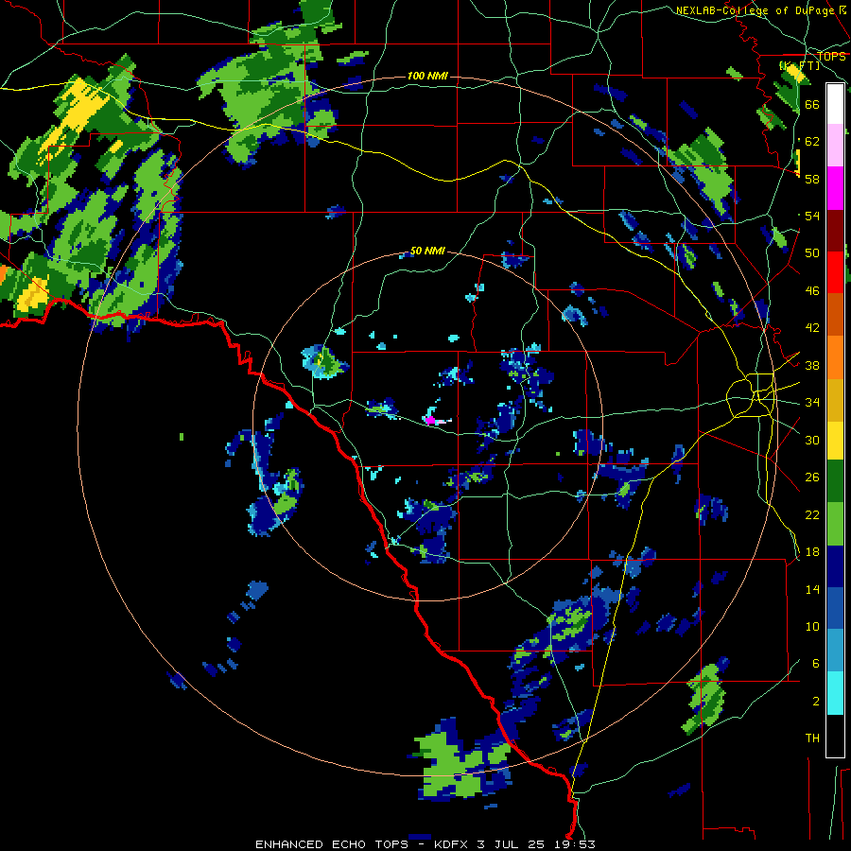Click the 100 NMI range ring label
The height and width of the screenshot is (851, 851).
click(427, 76)
